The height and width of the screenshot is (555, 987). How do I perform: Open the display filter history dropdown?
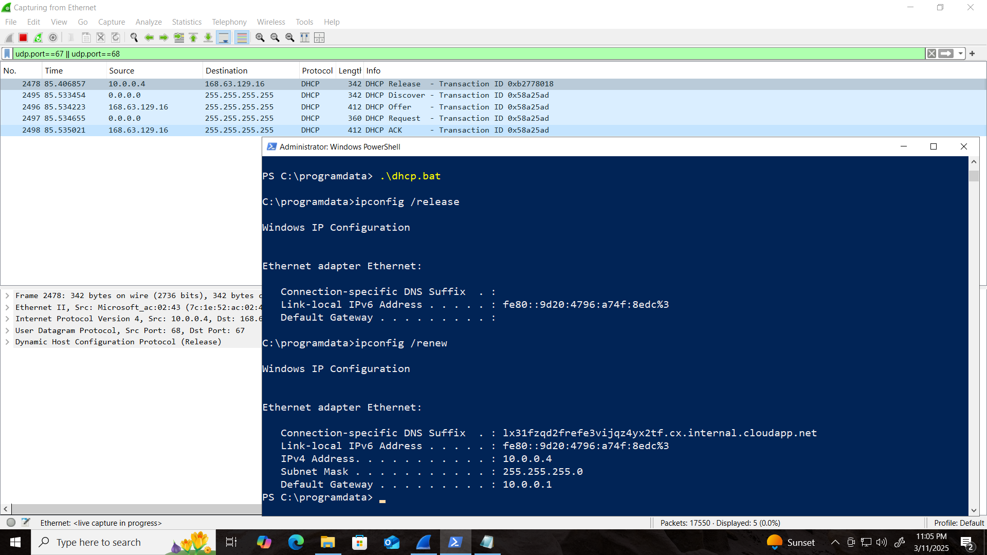click(960, 53)
